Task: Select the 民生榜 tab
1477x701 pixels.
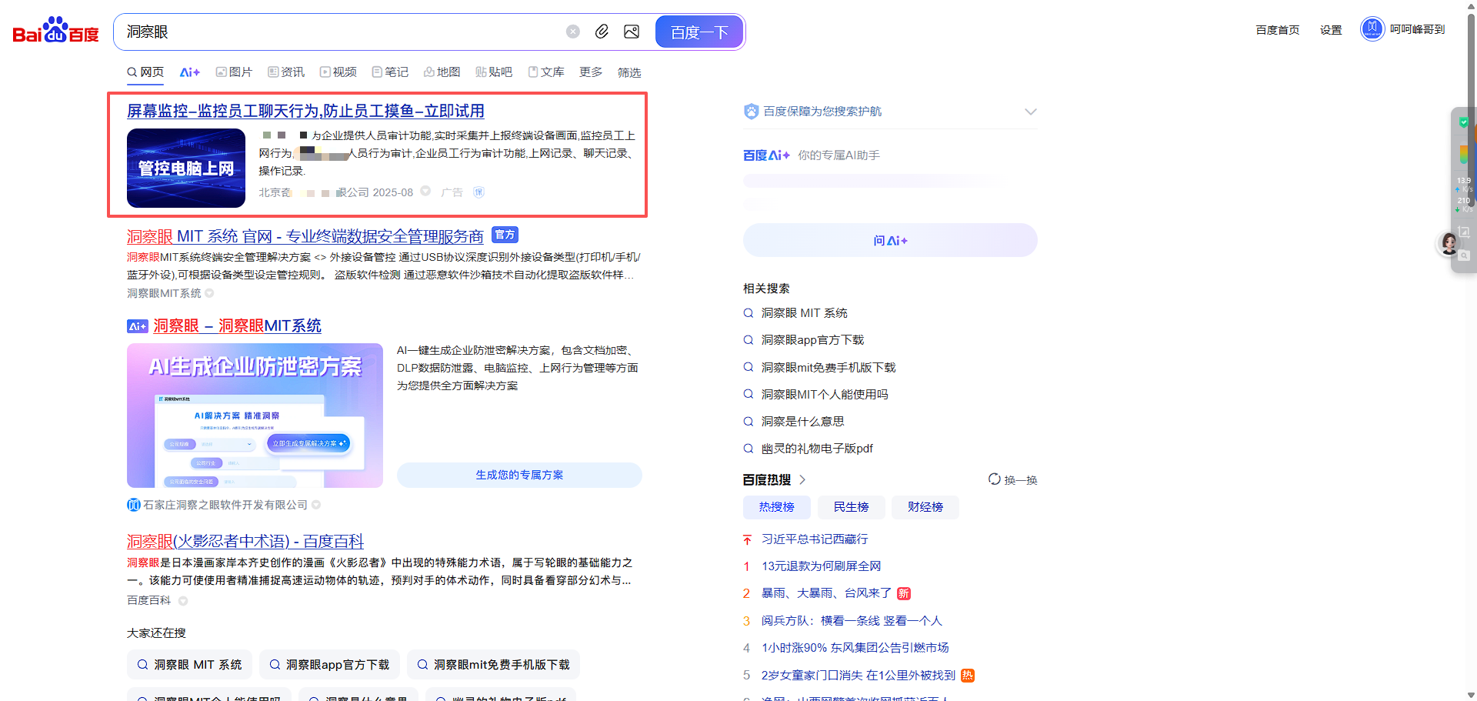Action: tap(851, 507)
